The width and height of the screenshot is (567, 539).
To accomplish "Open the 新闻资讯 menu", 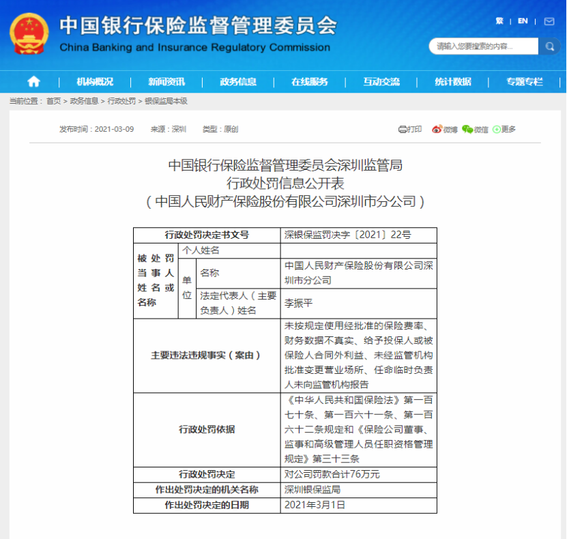I will 166,82.
